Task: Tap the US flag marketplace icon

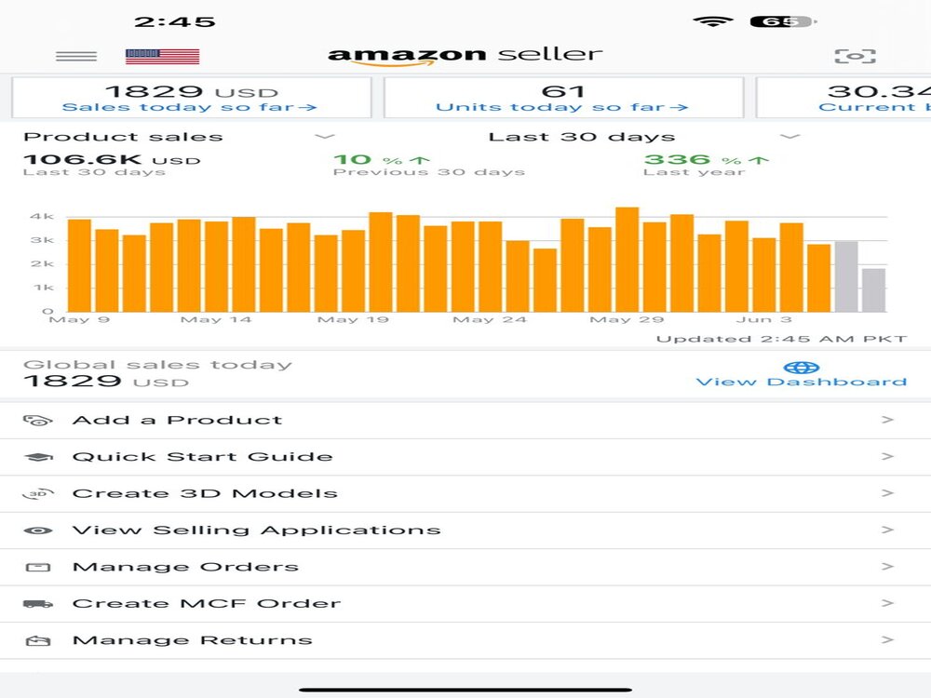Action: (x=163, y=57)
